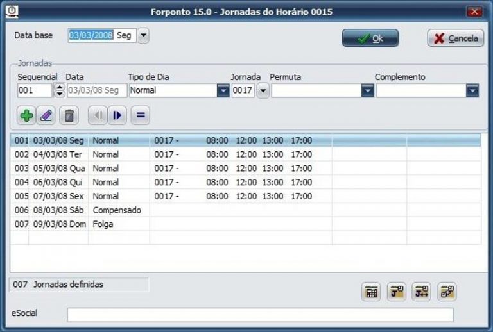Click the J with arrows swap icon
Image resolution: width=493 pixels, height=332 pixels.
pos(421,292)
